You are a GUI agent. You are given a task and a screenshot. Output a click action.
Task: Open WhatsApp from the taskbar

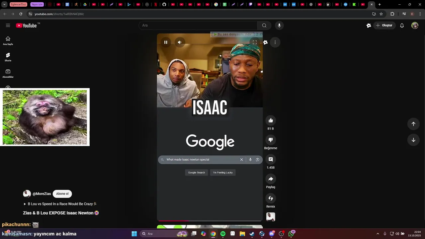[291, 234]
